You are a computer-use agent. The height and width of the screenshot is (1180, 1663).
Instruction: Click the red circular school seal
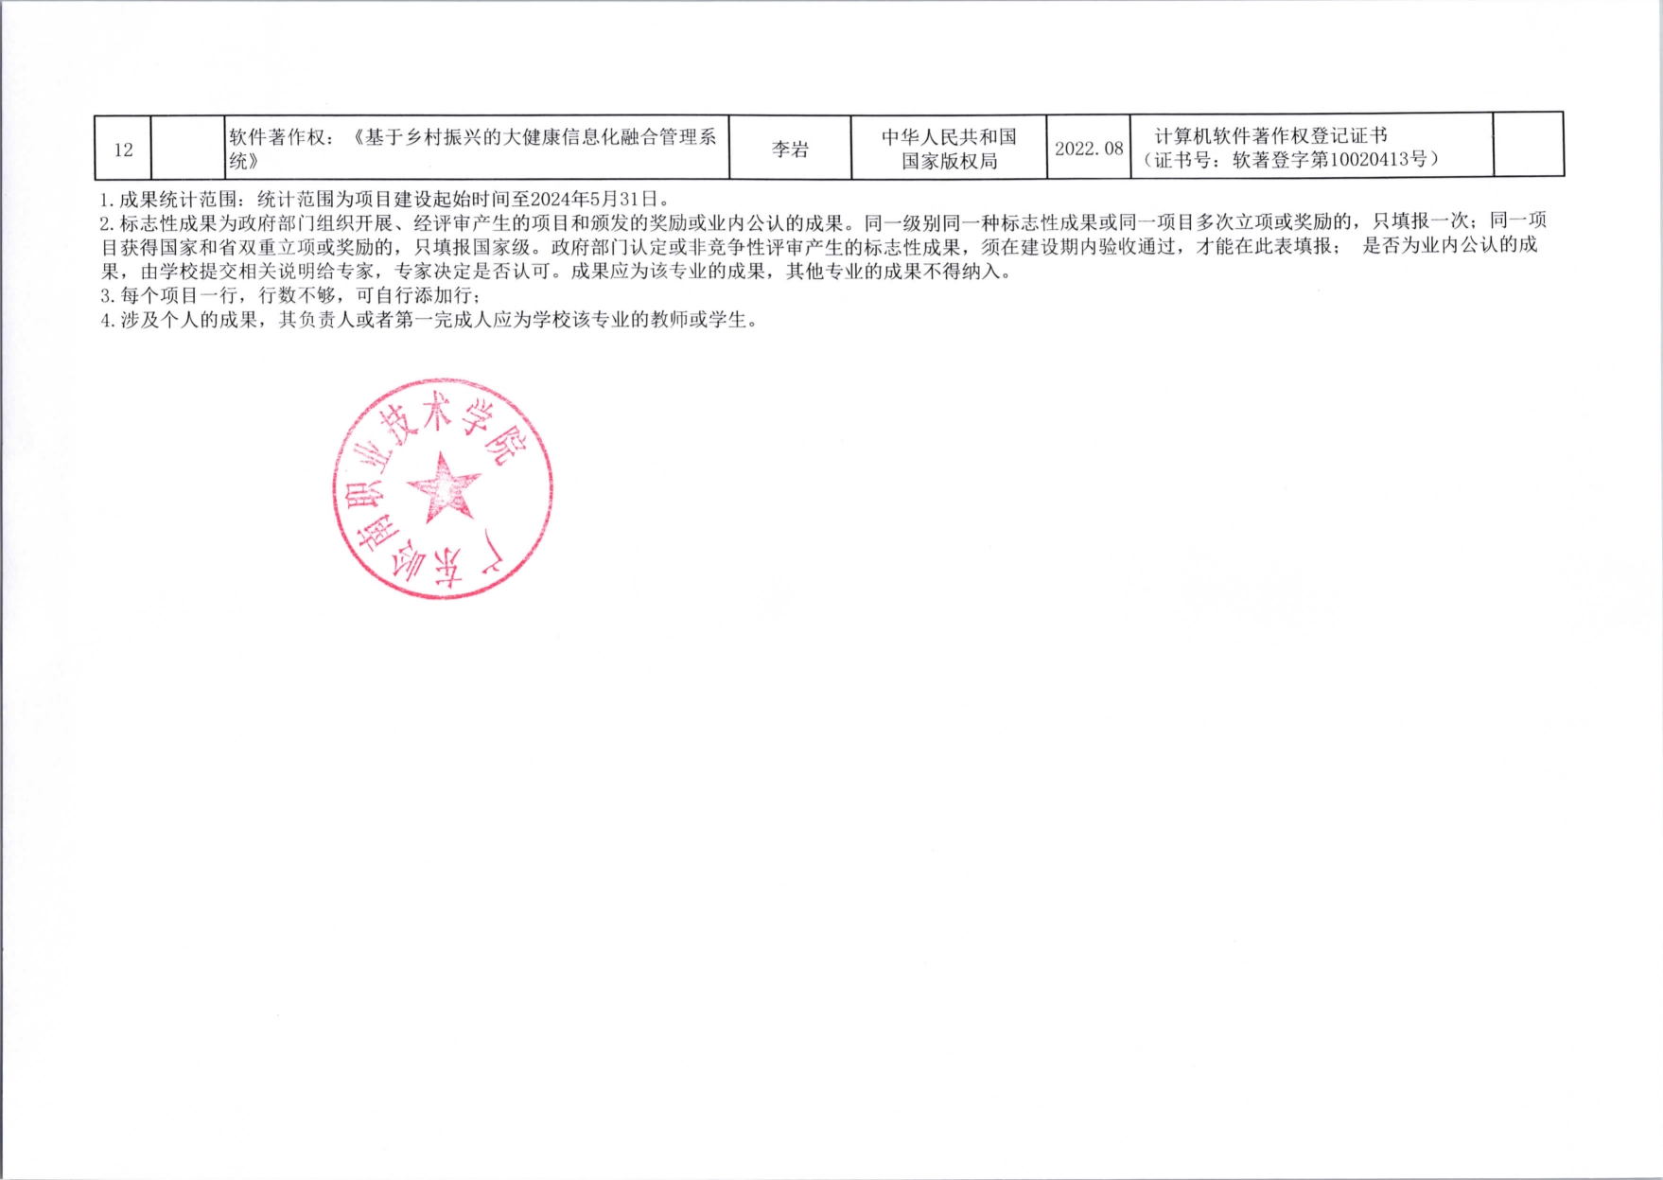click(443, 488)
